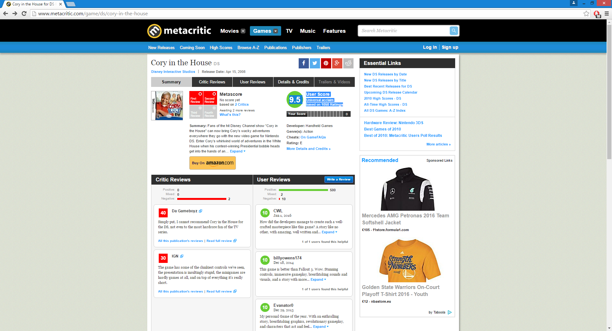Share using the Google Plus icon
Viewport: 612px width, 331px height.
point(337,63)
